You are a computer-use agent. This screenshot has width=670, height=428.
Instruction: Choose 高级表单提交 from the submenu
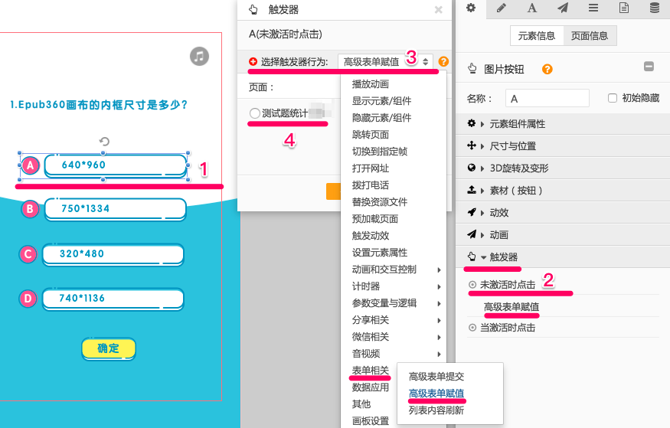coord(436,377)
